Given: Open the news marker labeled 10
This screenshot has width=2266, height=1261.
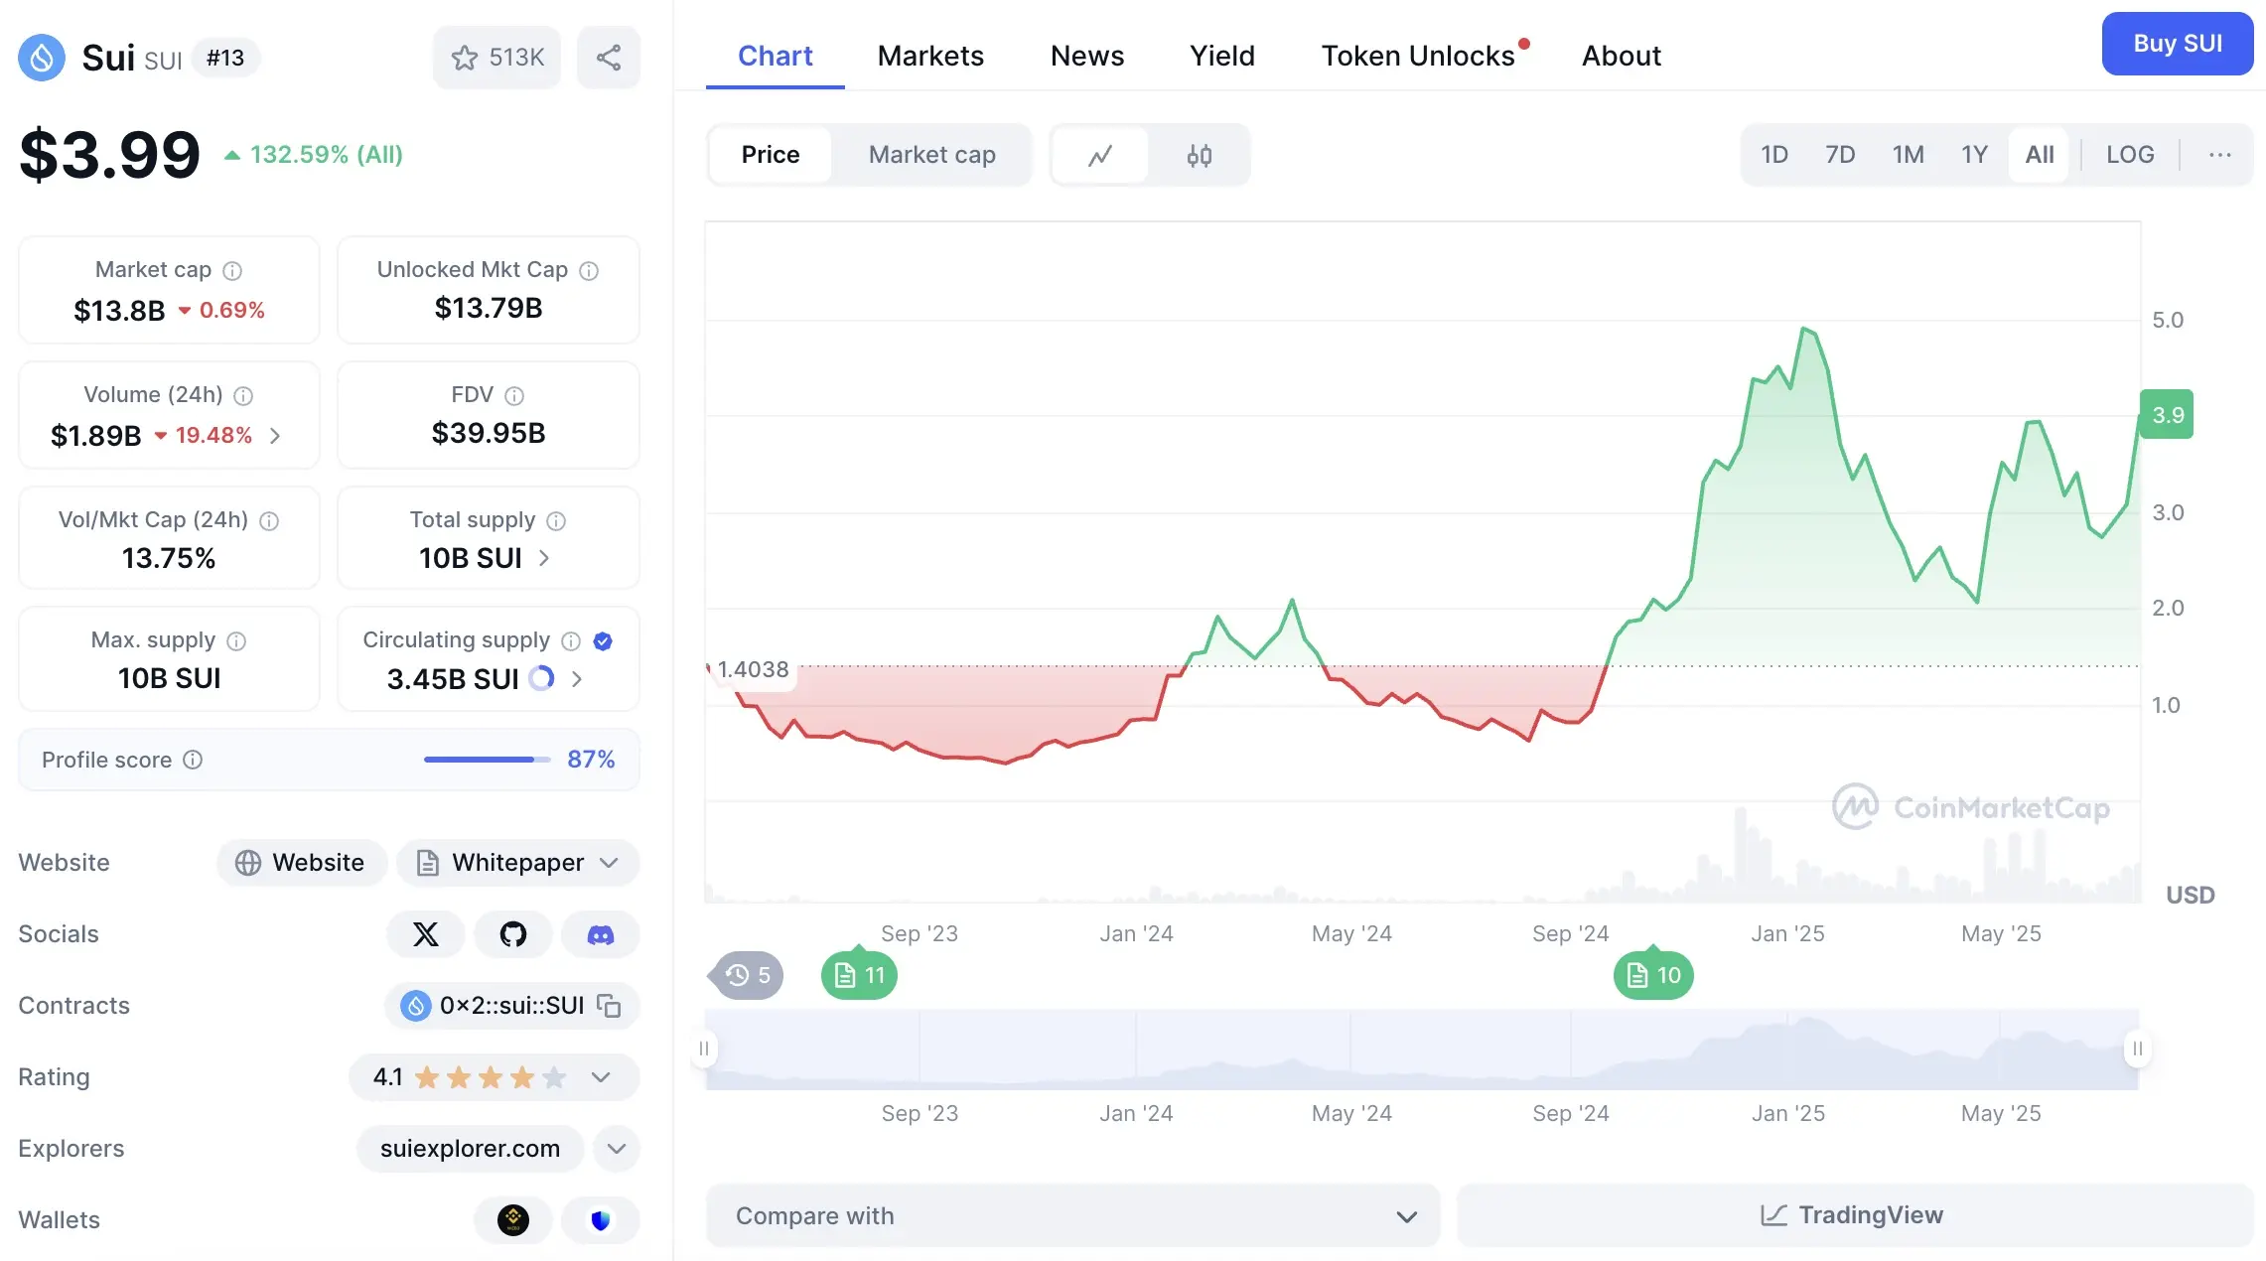Looking at the screenshot, I should point(1654,975).
